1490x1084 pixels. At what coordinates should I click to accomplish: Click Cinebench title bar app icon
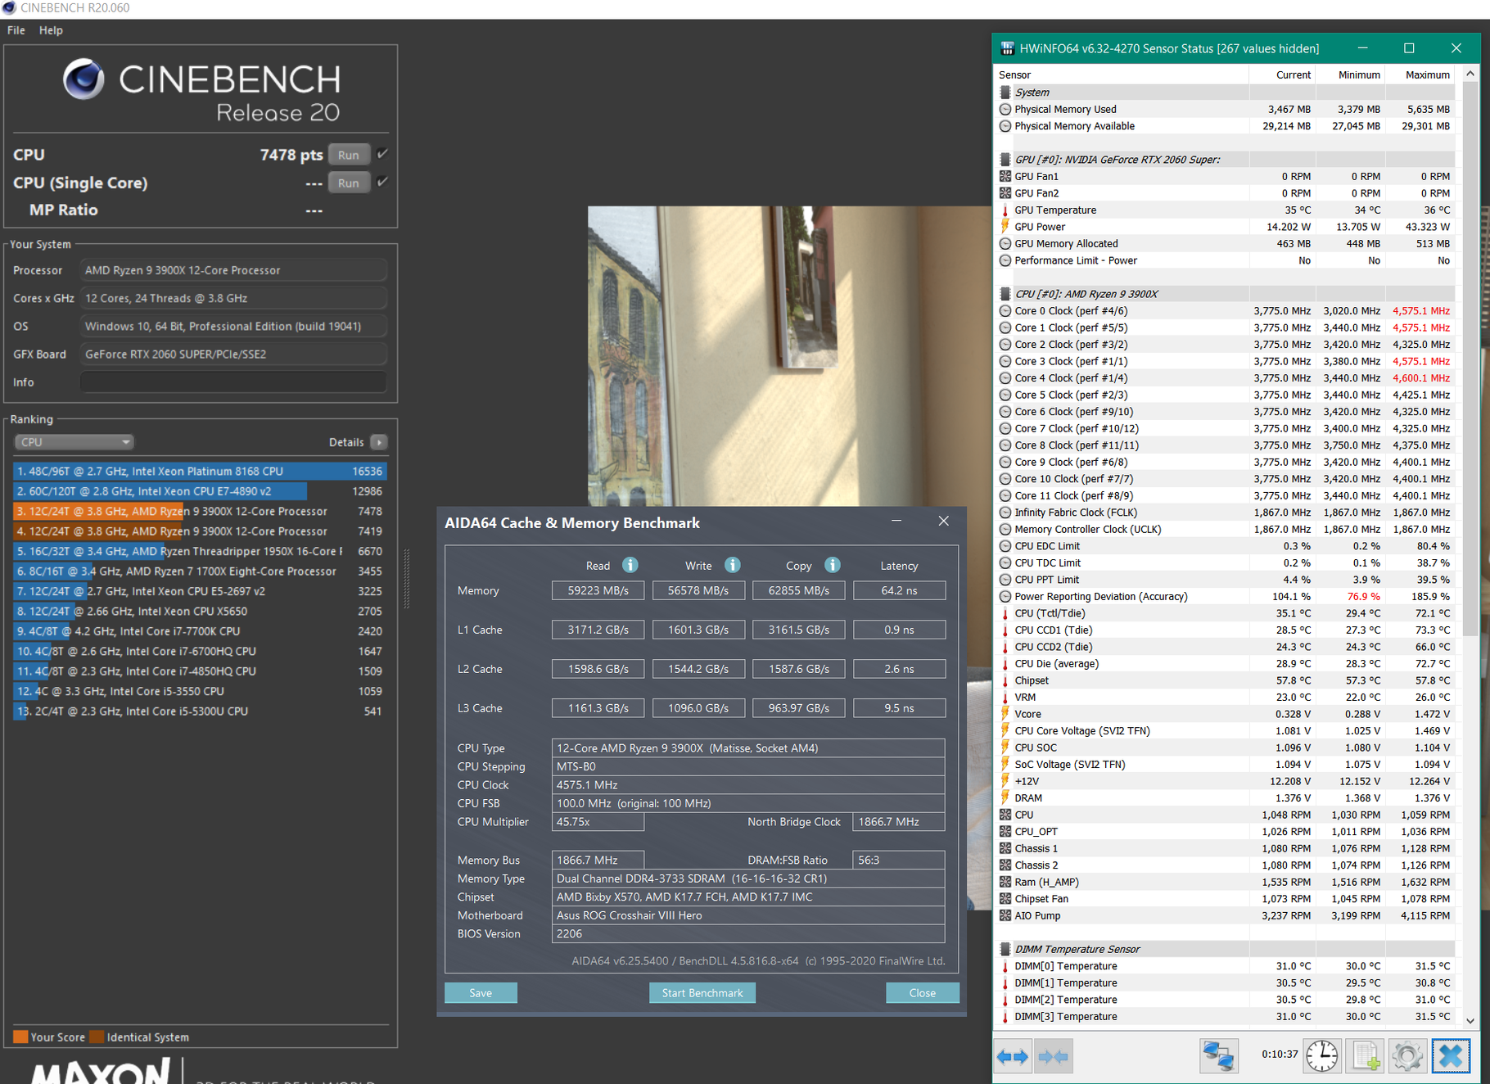pos(9,8)
